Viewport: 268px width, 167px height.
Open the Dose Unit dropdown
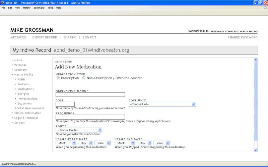[162, 104]
